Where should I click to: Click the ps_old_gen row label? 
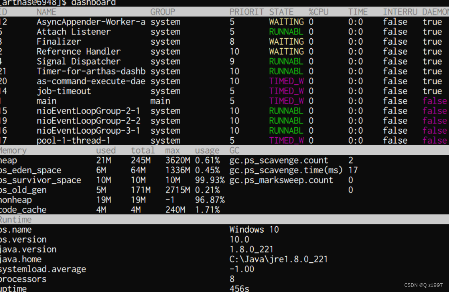coord(23,190)
